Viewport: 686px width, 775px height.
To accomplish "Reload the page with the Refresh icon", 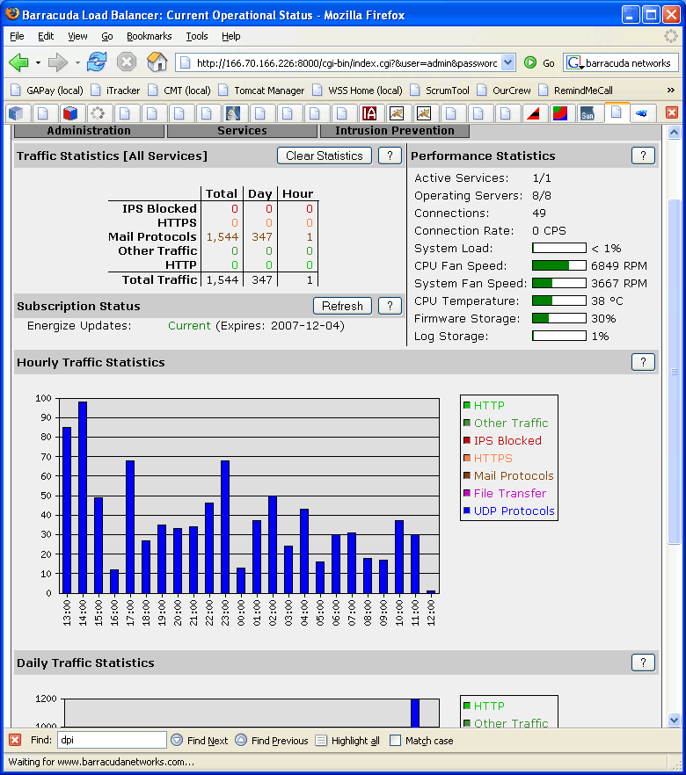I will pyautogui.click(x=97, y=62).
